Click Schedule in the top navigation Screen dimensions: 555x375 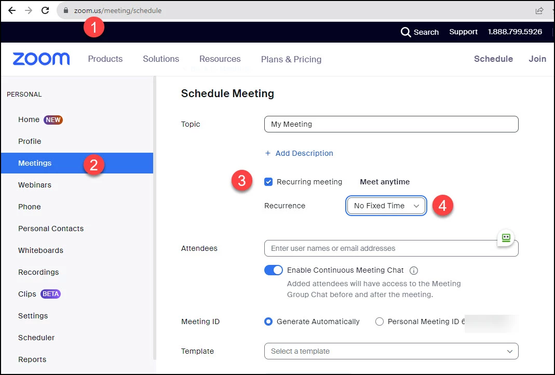pyautogui.click(x=493, y=59)
